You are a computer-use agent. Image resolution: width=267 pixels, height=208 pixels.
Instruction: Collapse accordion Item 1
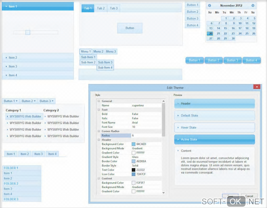38,6
